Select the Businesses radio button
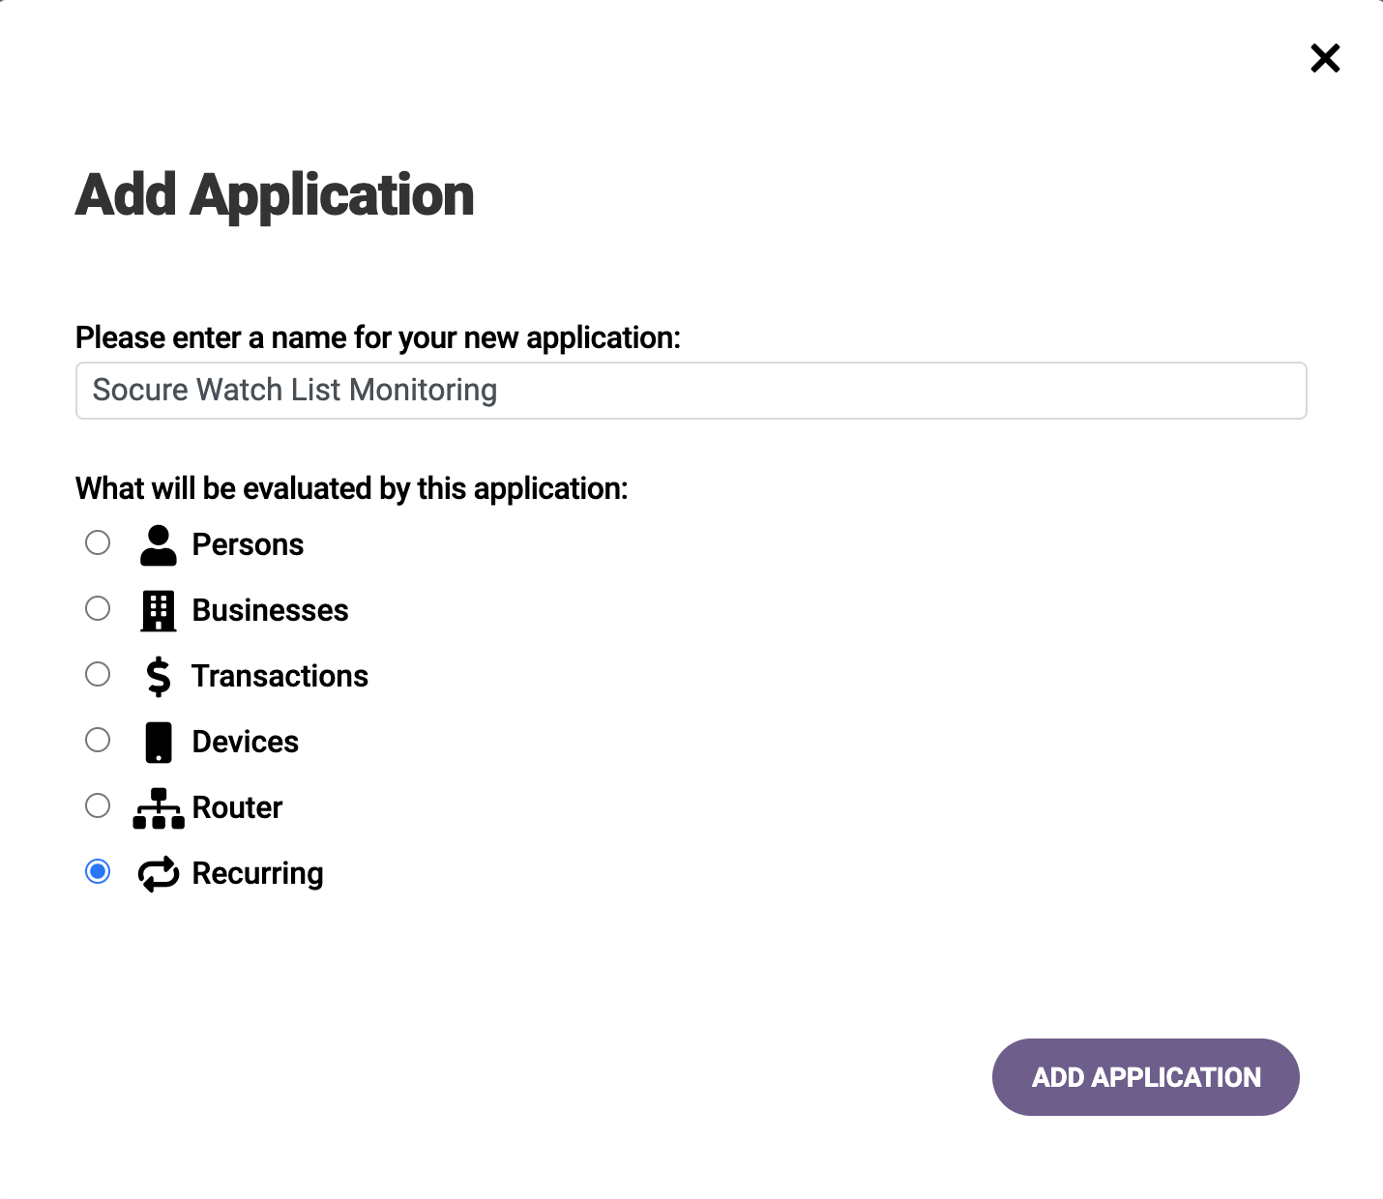Viewport: 1383px width, 1199px height. (98, 608)
